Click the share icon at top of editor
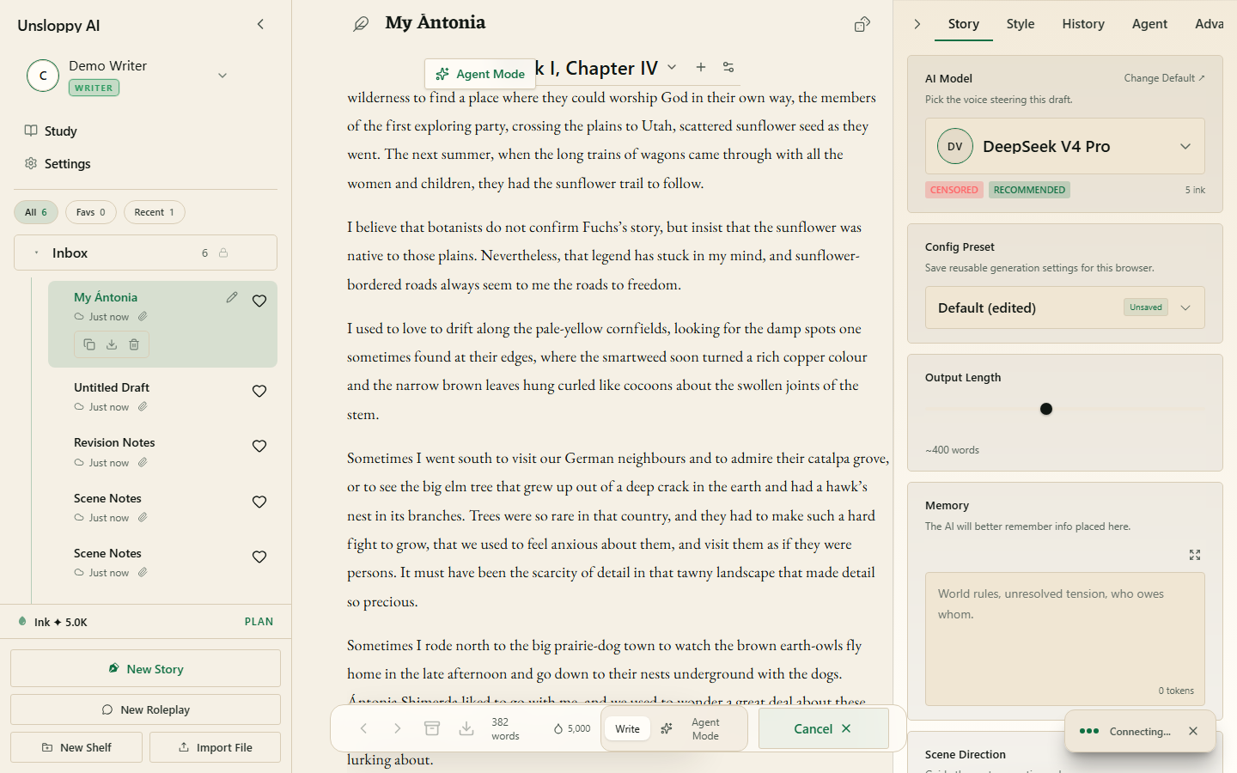Image resolution: width=1237 pixels, height=773 pixels. (862, 24)
